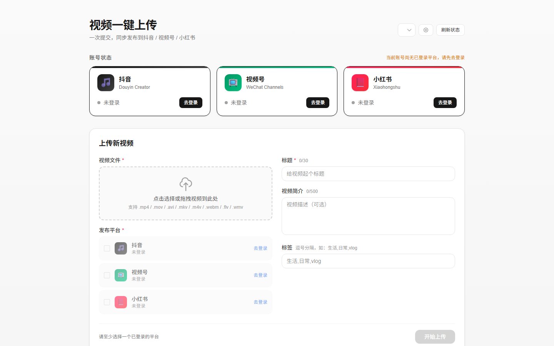
Task: Click the 请至少选择一个已登录的平台 hint text
Action: tap(129, 337)
